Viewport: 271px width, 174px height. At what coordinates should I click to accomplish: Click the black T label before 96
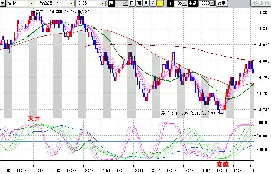(170, 3)
